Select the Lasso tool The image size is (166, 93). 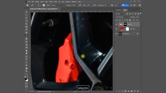[26, 18]
